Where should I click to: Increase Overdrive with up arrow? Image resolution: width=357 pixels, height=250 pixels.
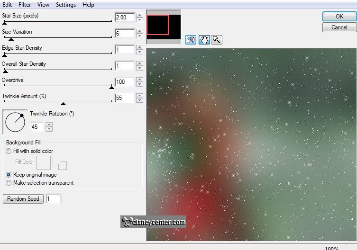click(139, 80)
